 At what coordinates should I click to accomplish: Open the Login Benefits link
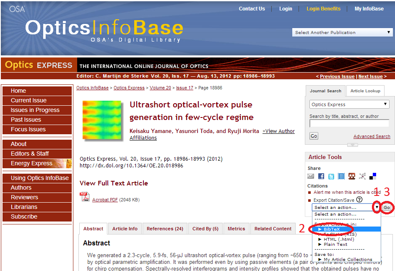pos(323,9)
